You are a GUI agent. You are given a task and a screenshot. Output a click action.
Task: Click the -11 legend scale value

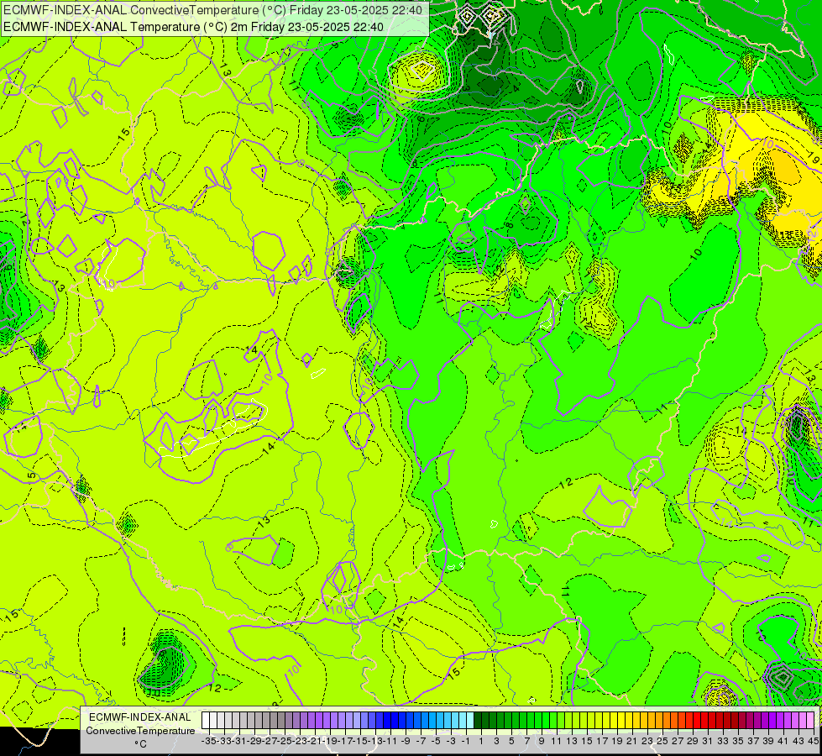[x=390, y=741]
